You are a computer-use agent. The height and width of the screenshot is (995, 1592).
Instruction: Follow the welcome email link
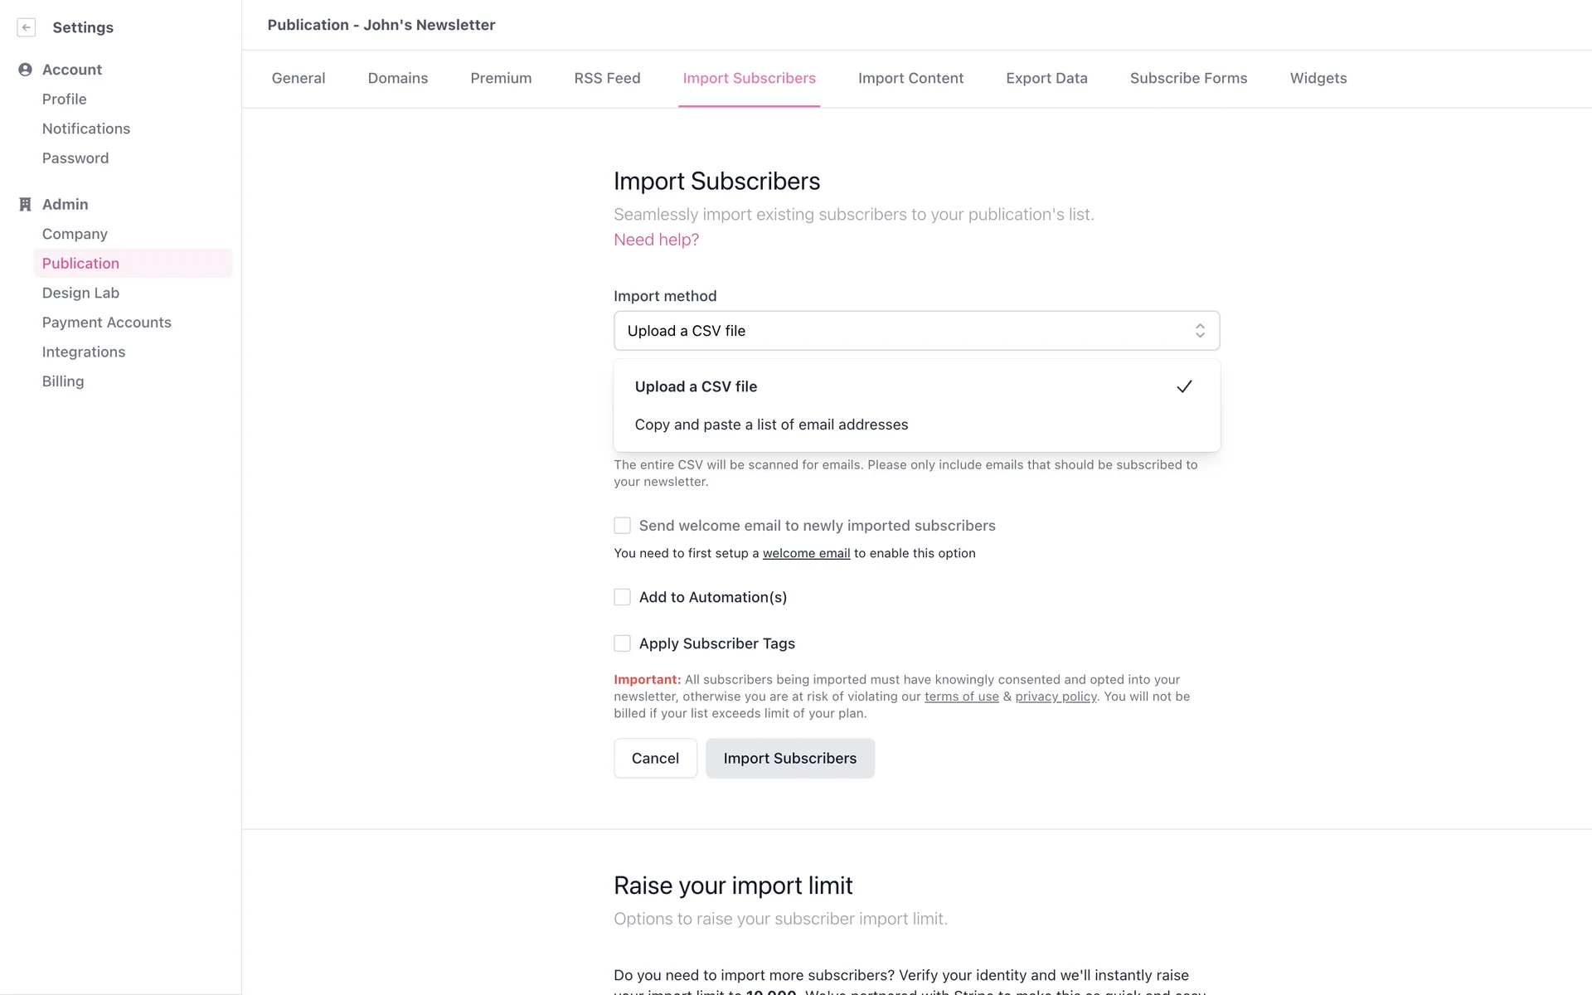click(806, 553)
